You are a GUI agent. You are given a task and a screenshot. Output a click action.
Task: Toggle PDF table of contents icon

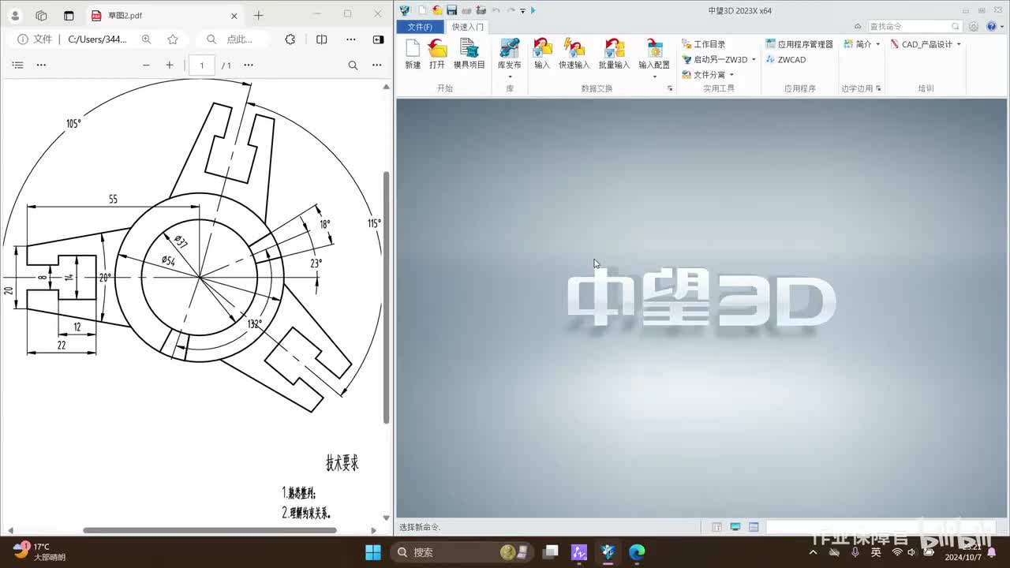18,65
